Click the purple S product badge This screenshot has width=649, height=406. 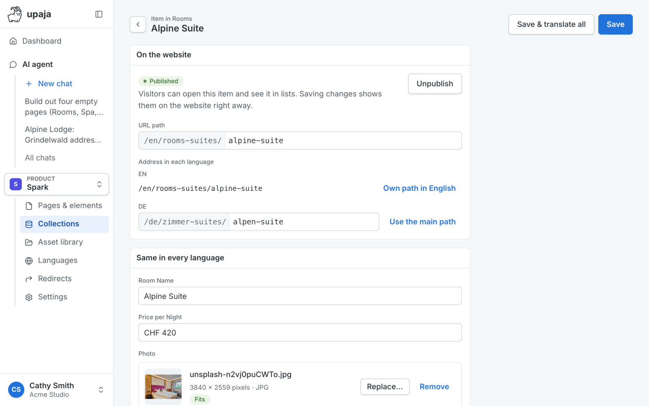click(x=16, y=184)
